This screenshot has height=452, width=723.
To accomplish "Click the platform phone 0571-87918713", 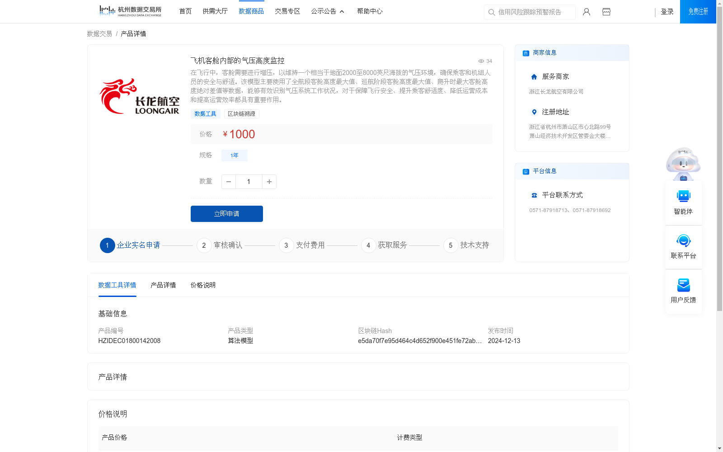I will pos(548,210).
